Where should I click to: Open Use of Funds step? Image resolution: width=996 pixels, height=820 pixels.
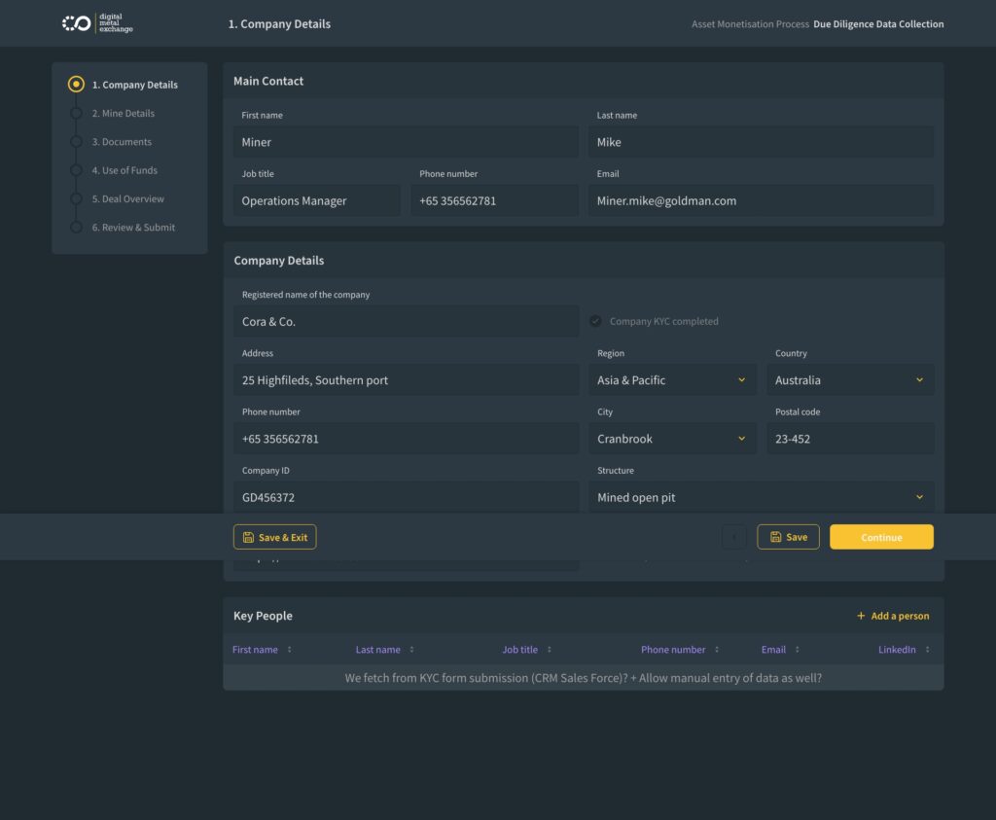(124, 170)
